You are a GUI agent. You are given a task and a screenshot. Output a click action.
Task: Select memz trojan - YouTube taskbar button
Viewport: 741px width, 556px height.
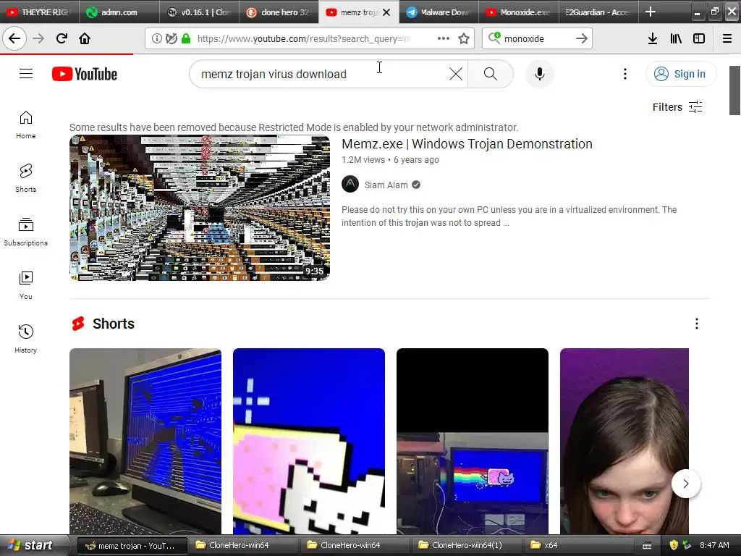pos(132,546)
